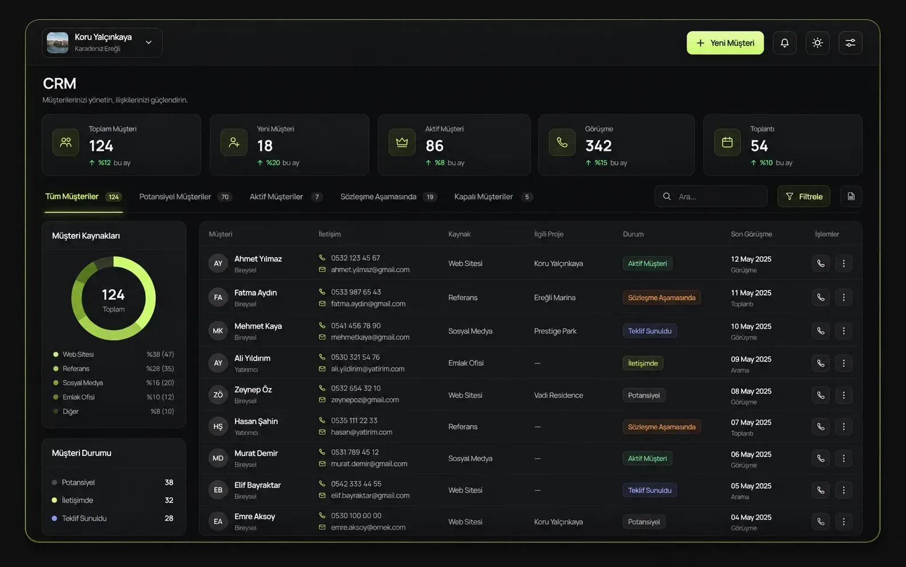Call Elif Bayraktar using phone icon

tap(821, 490)
